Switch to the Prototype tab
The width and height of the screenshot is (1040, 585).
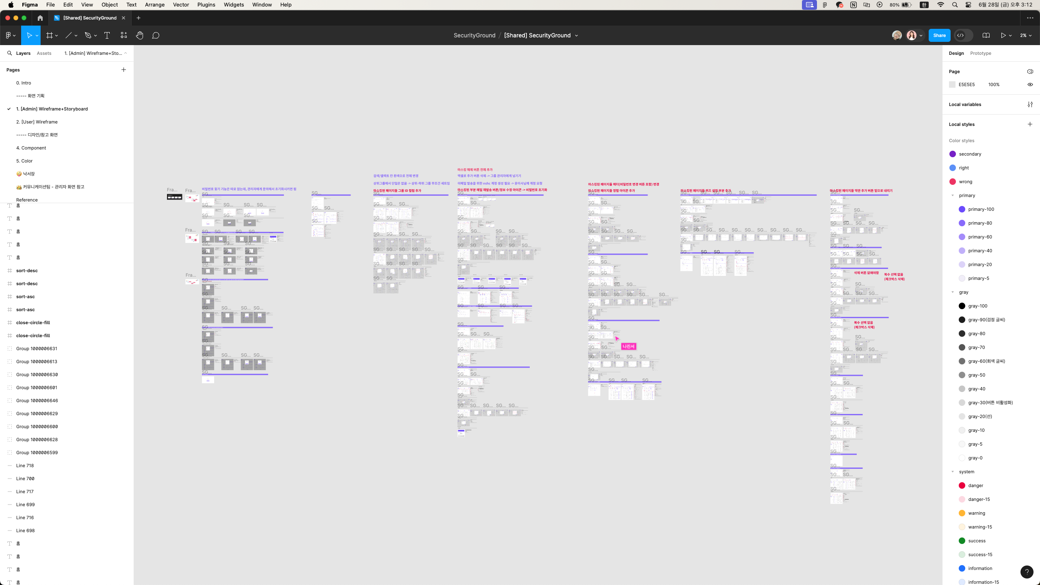[x=980, y=53]
